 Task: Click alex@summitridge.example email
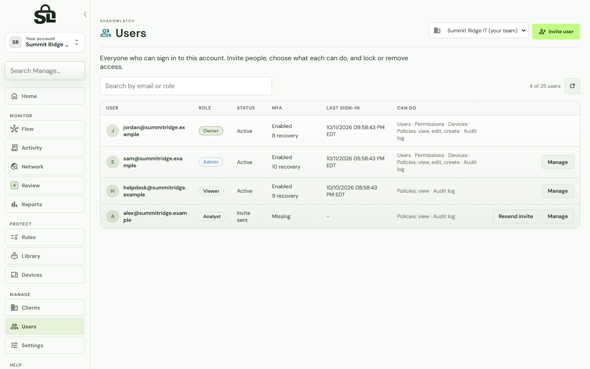click(155, 216)
